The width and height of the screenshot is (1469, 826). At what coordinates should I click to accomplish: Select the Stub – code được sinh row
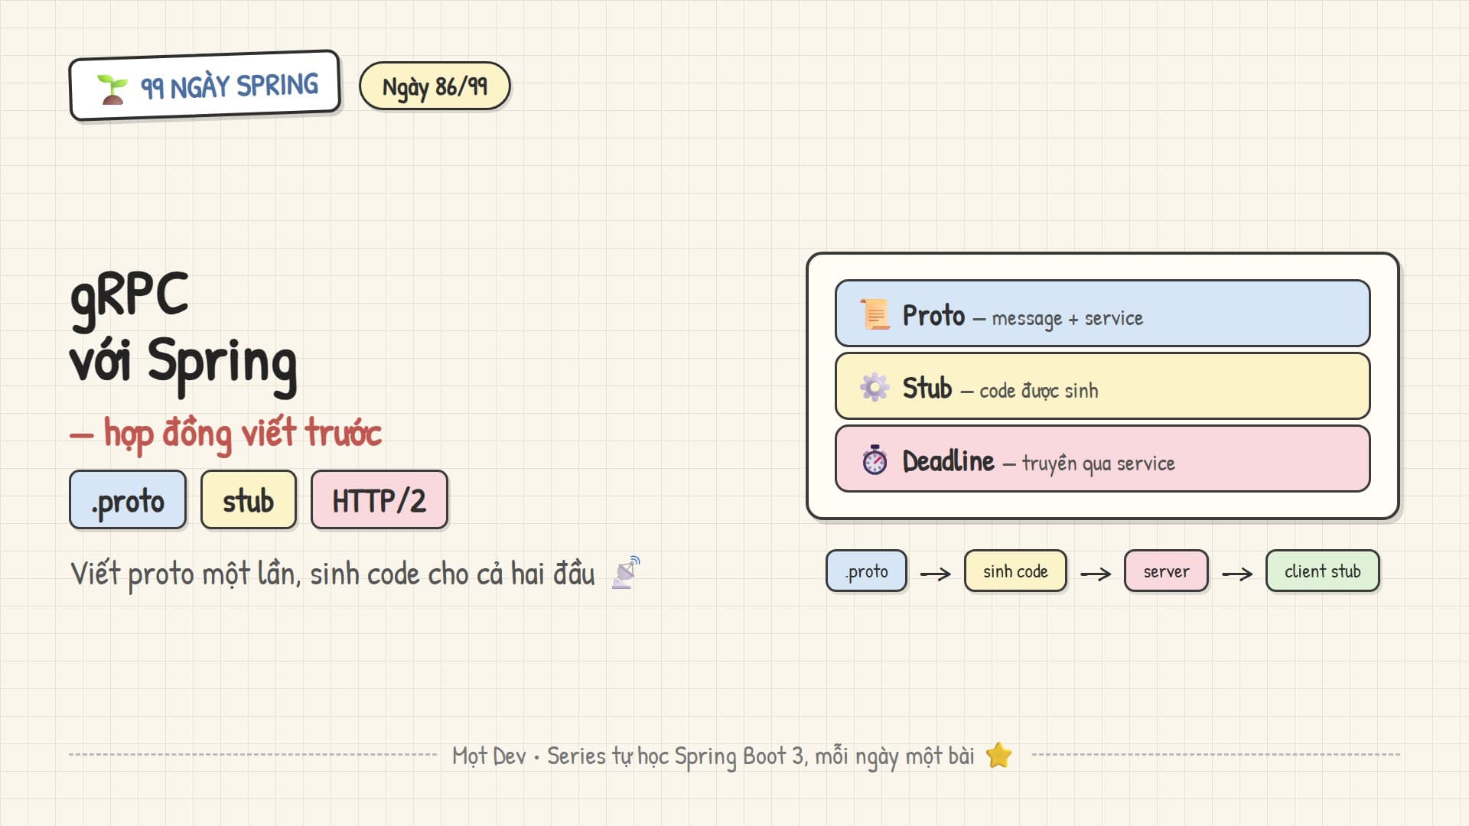tap(1103, 385)
